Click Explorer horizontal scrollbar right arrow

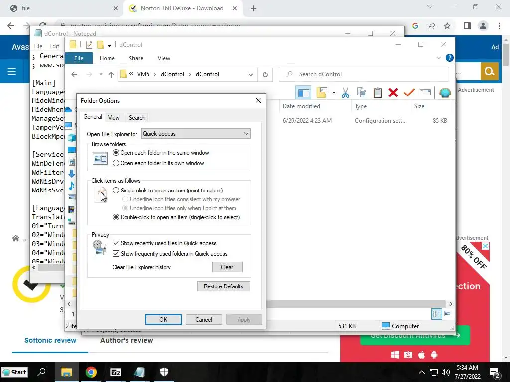coord(451,304)
